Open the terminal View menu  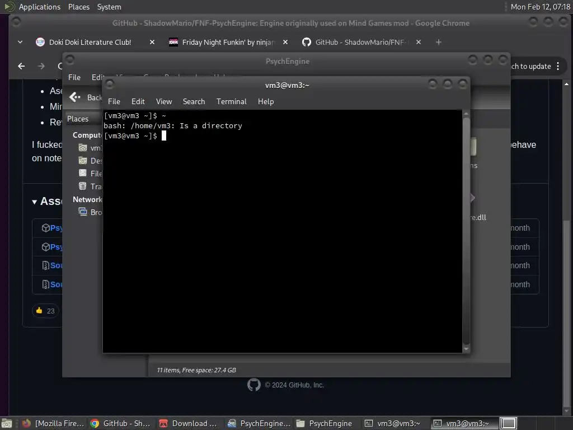[x=164, y=102]
